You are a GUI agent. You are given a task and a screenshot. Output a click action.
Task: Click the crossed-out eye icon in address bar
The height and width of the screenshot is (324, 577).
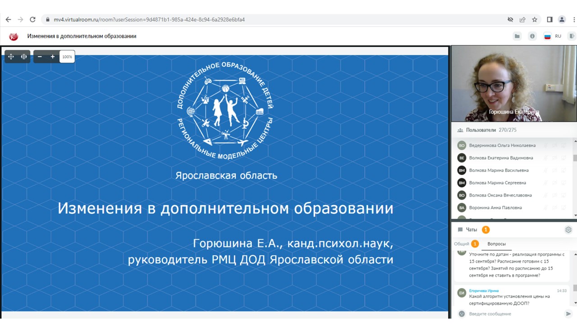[510, 20]
